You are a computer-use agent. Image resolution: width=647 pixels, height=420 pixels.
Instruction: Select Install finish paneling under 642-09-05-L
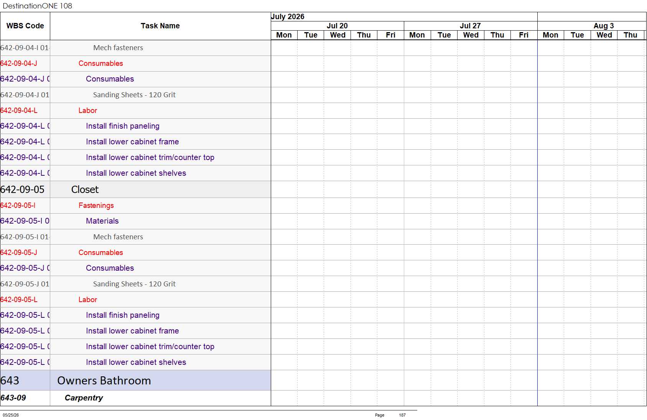point(123,315)
